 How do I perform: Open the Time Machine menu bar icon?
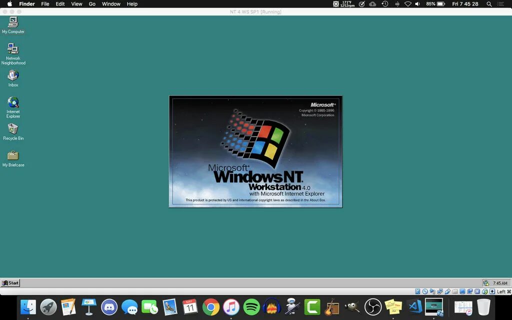(x=385, y=4)
